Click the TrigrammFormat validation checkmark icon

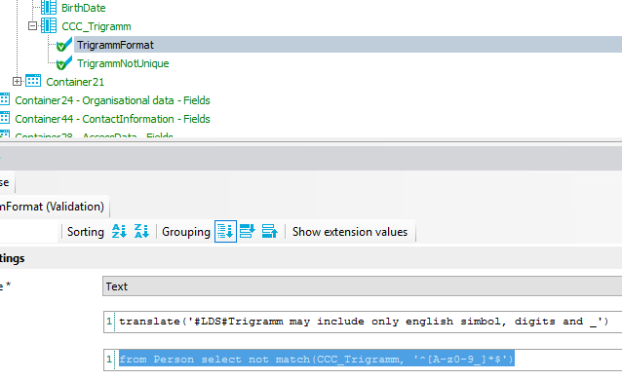(x=64, y=45)
